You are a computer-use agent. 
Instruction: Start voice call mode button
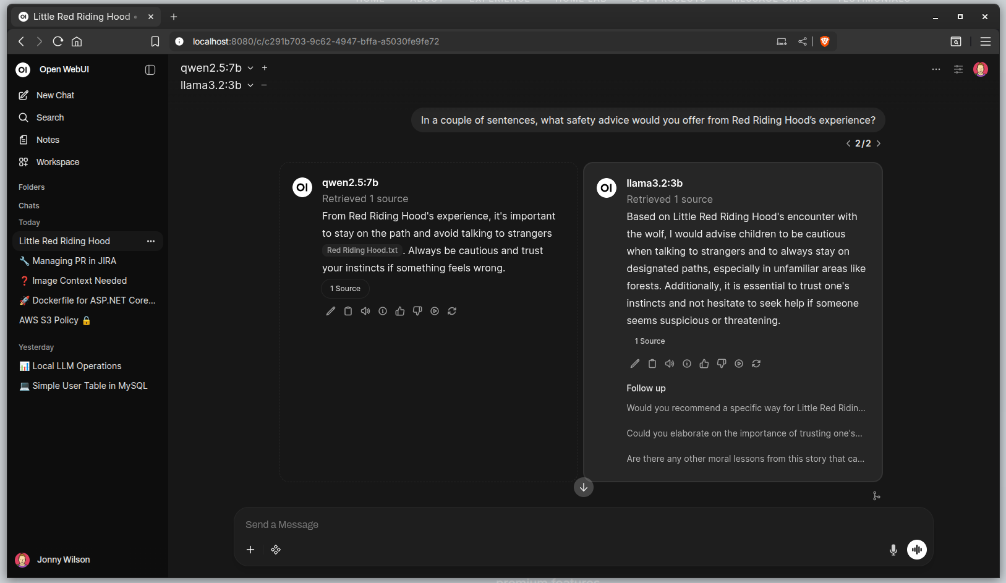(x=916, y=550)
